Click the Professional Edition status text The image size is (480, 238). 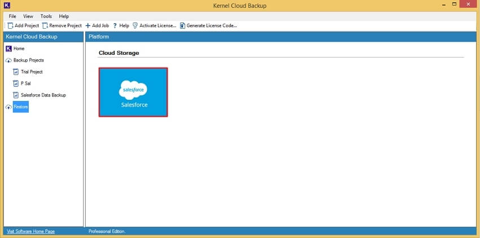(107, 232)
